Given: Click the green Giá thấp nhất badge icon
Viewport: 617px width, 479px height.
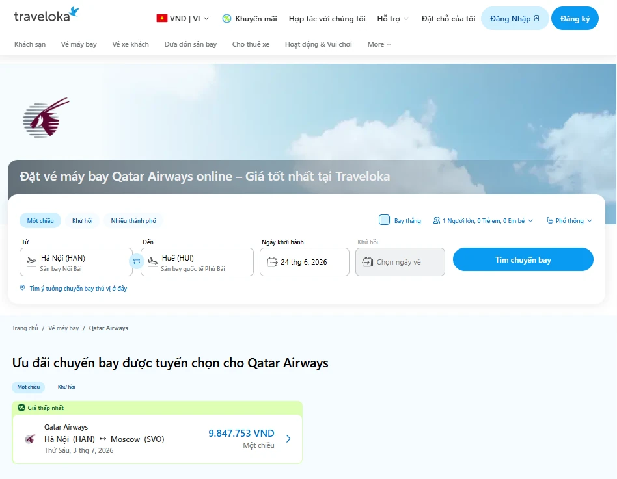Looking at the screenshot, I should 21,408.
